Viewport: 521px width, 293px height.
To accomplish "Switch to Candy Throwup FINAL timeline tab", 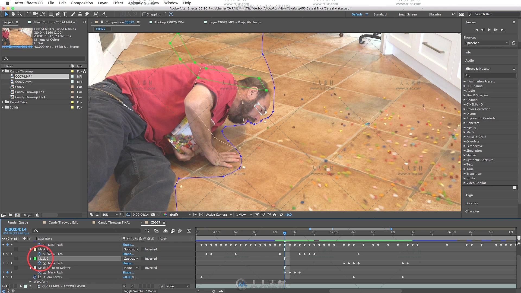I will 114,222.
